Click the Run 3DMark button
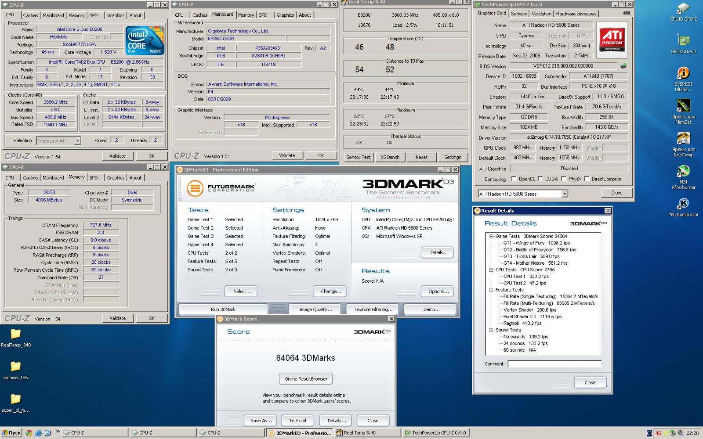703x439 pixels. 223,309
